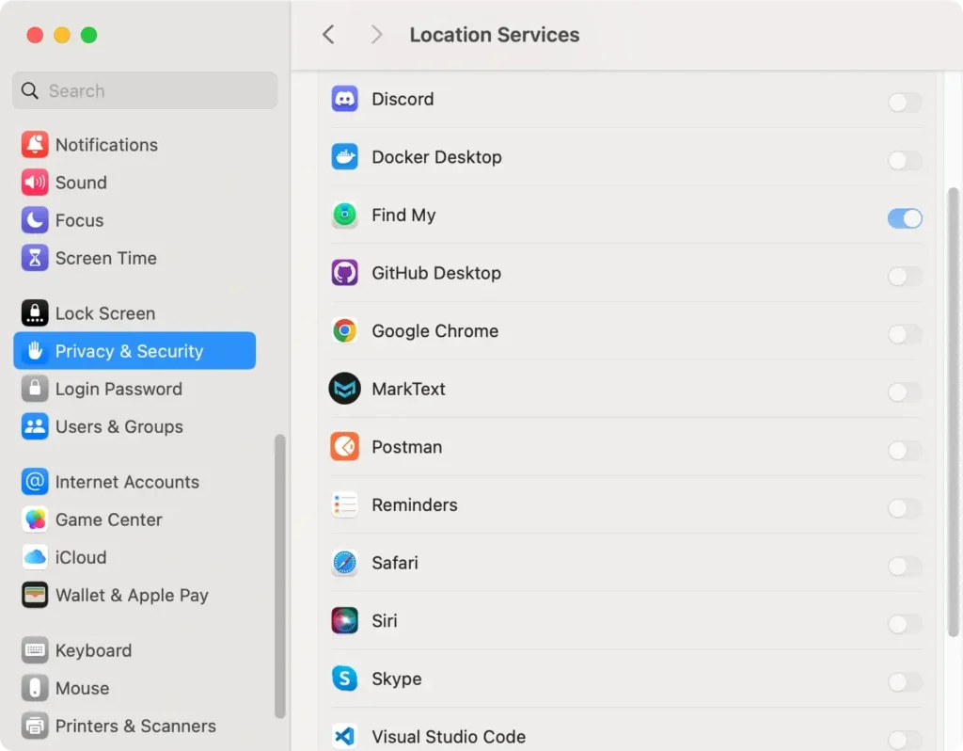
Task: Click the iCloud sidebar label
Action: (x=81, y=557)
